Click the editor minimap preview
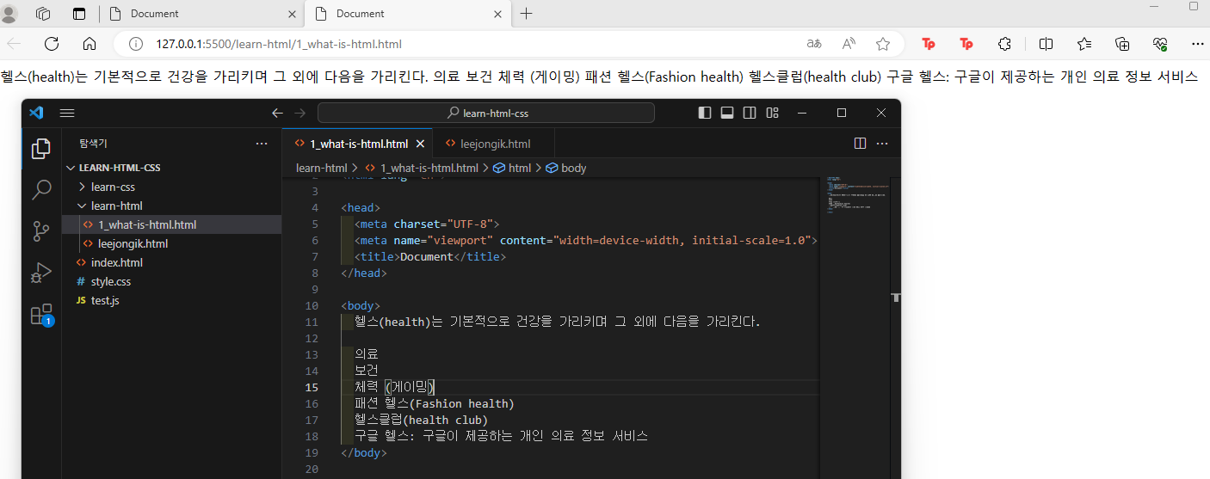 click(x=856, y=195)
